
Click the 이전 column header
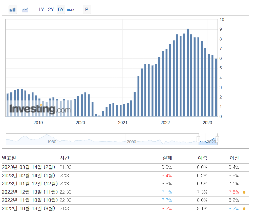tap(234, 158)
